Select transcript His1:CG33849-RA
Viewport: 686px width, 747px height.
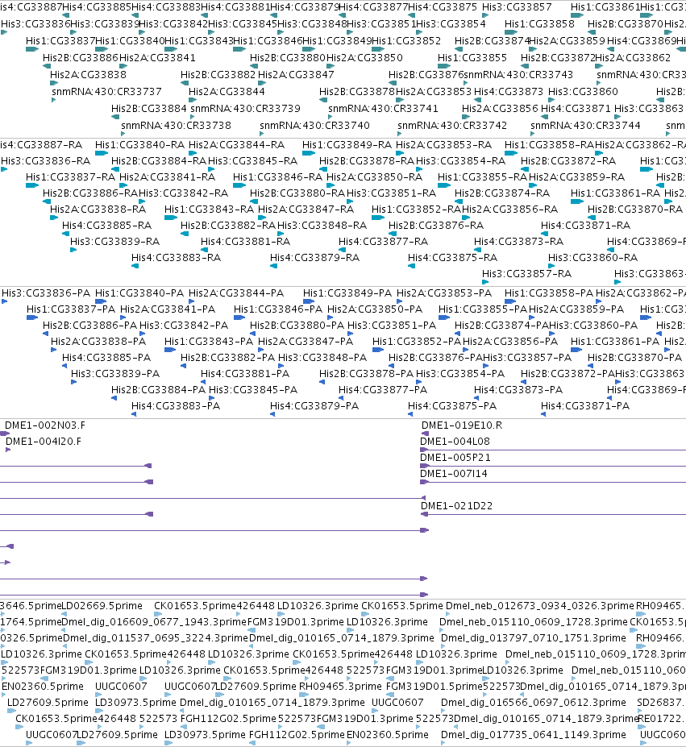[347, 145]
